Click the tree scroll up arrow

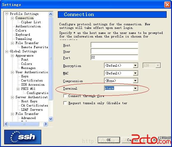(51, 14)
